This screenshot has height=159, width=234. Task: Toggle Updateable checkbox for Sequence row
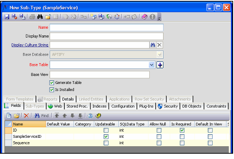pos(106,143)
